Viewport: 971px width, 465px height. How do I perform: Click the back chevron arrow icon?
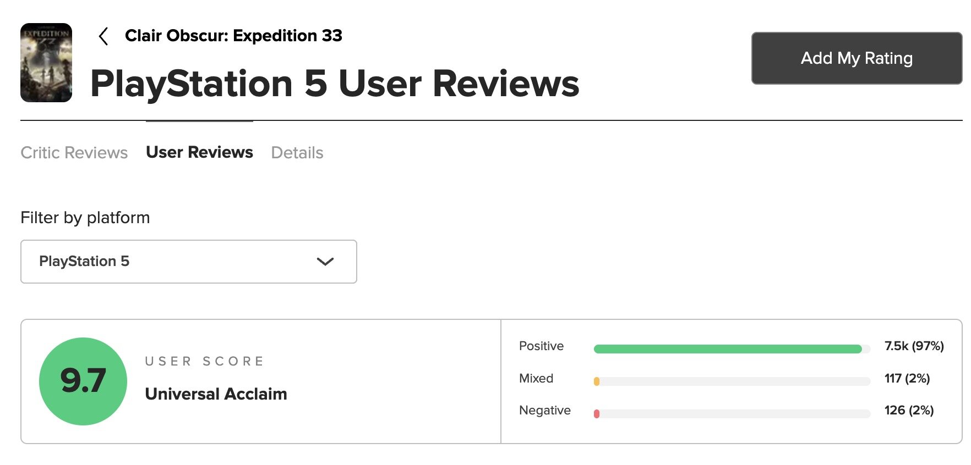103,36
